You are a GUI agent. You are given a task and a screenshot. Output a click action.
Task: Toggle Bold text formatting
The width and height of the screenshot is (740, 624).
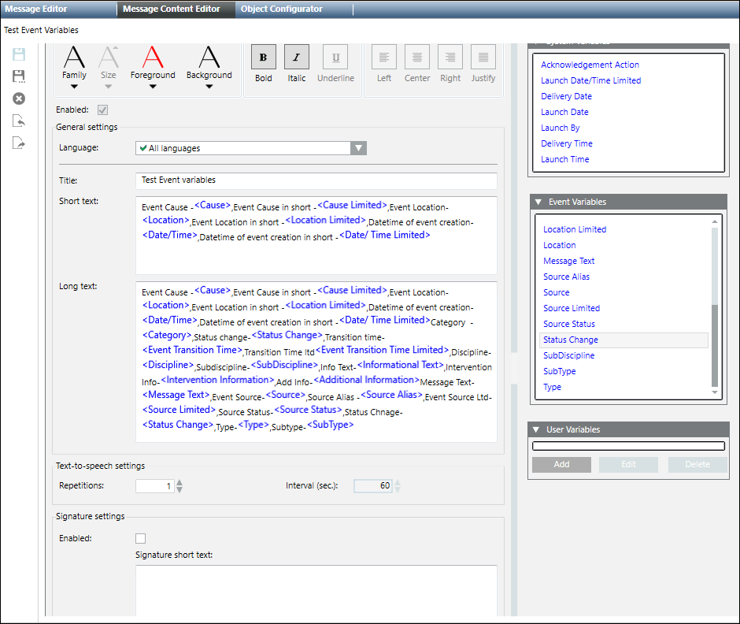pos(264,58)
